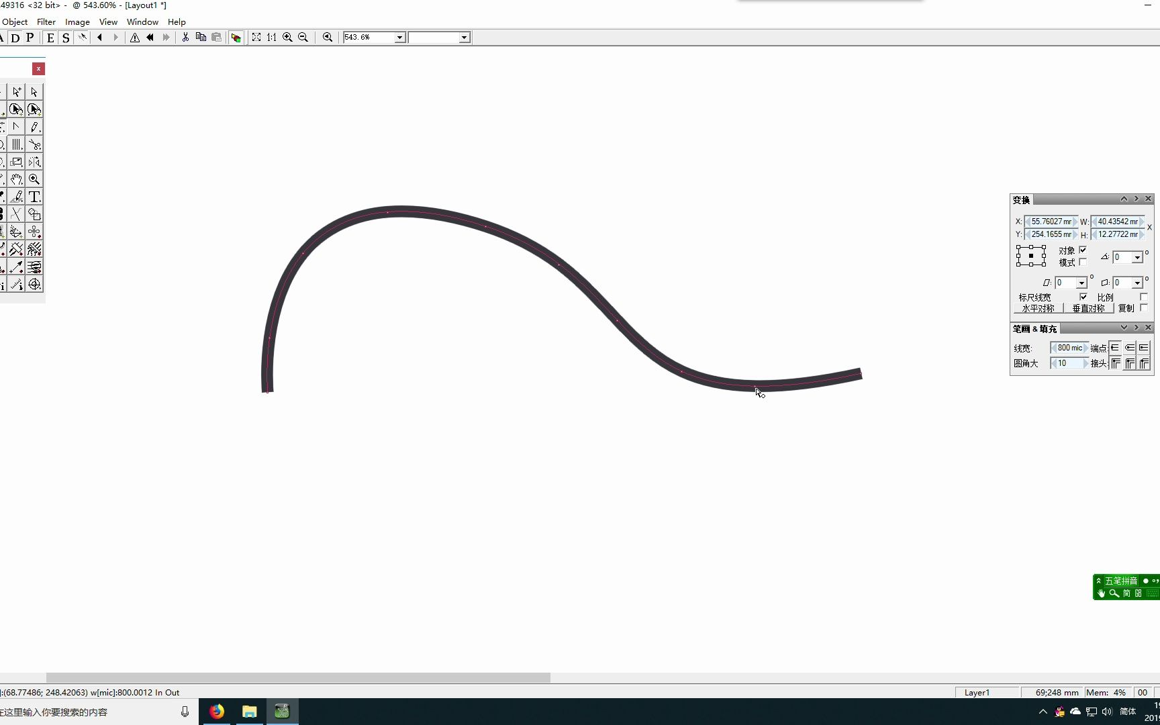Select the first 端点 cap style button
1160x725 pixels.
click(1116, 348)
